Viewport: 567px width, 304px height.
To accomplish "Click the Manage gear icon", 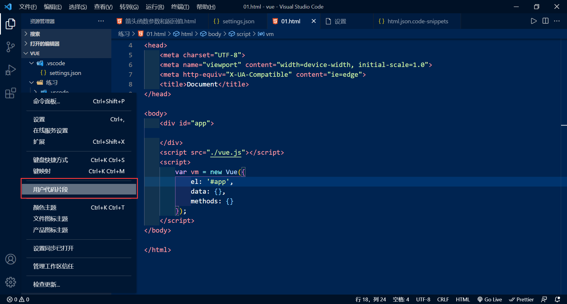I will pyautogui.click(x=11, y=282).
